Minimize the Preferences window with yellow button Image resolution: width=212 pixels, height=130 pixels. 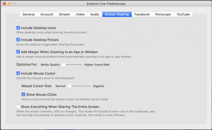(10, 4)
